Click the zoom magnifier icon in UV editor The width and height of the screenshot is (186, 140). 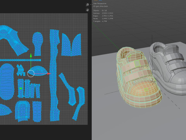pyautogui.click(x=87, y=5)
